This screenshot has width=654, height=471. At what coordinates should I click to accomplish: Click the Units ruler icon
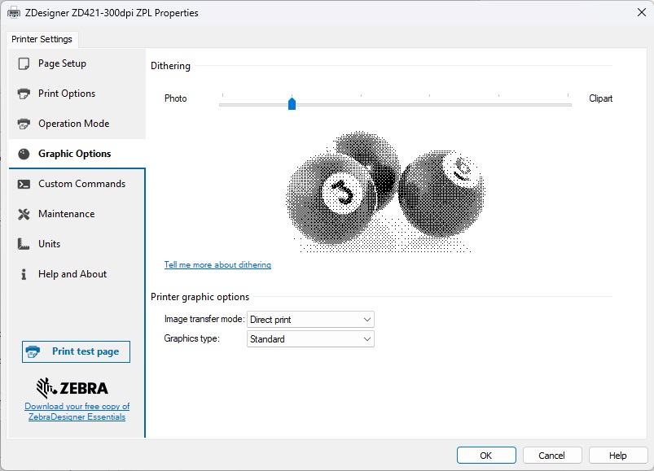[x=24, y=244]
